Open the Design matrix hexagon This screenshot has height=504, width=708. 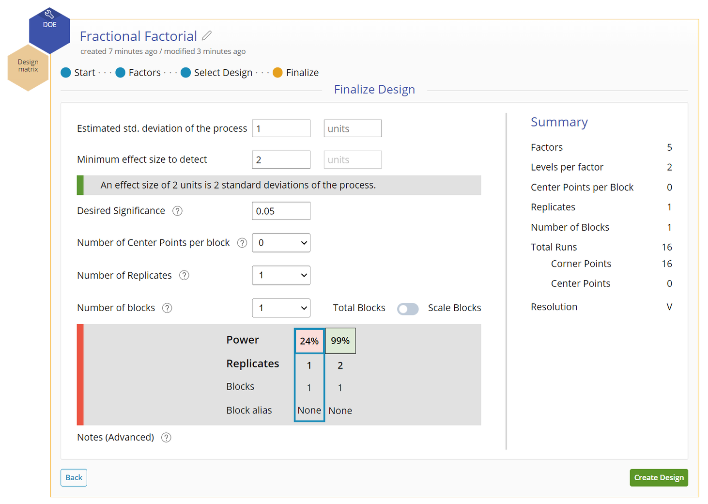[x=28, y=68]
